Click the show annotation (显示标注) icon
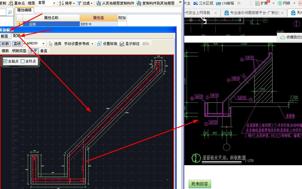 (122, 44)
